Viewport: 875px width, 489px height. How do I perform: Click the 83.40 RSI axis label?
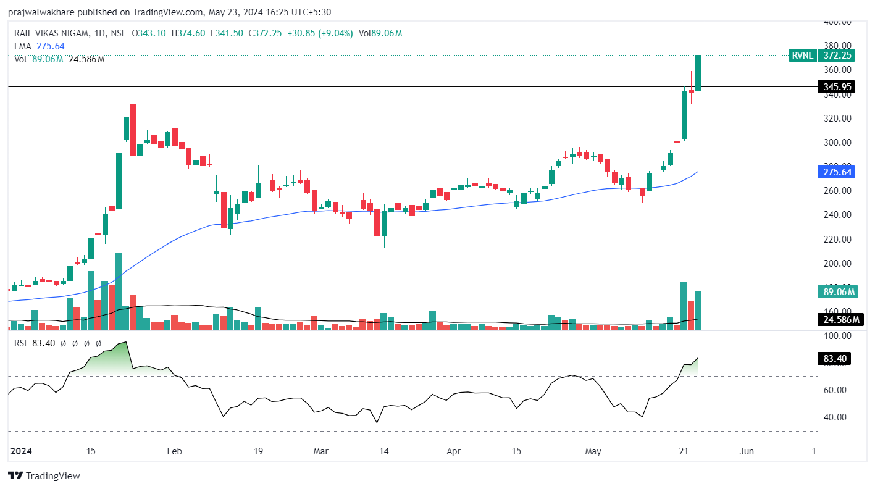coord(834,358)
